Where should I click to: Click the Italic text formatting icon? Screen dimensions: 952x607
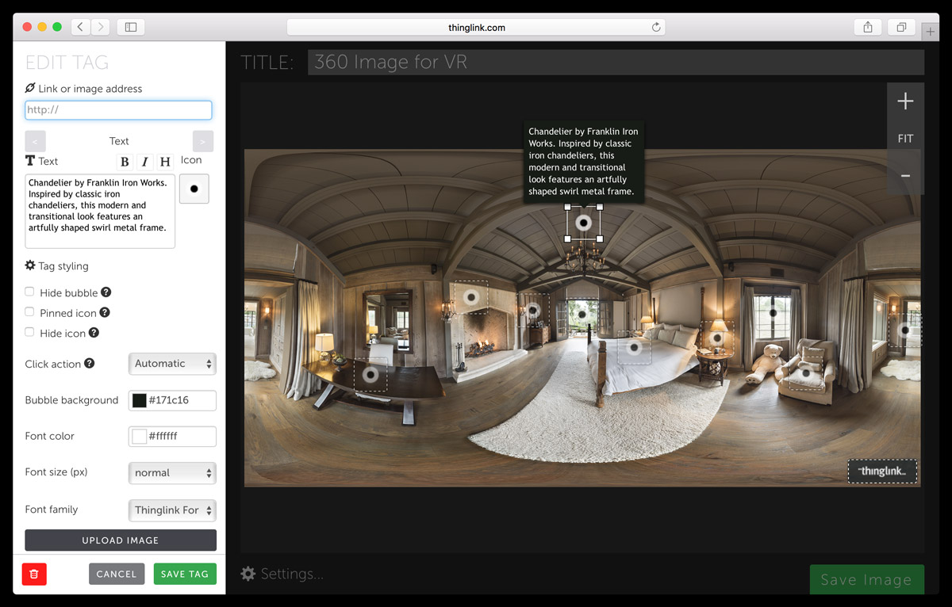145,162
